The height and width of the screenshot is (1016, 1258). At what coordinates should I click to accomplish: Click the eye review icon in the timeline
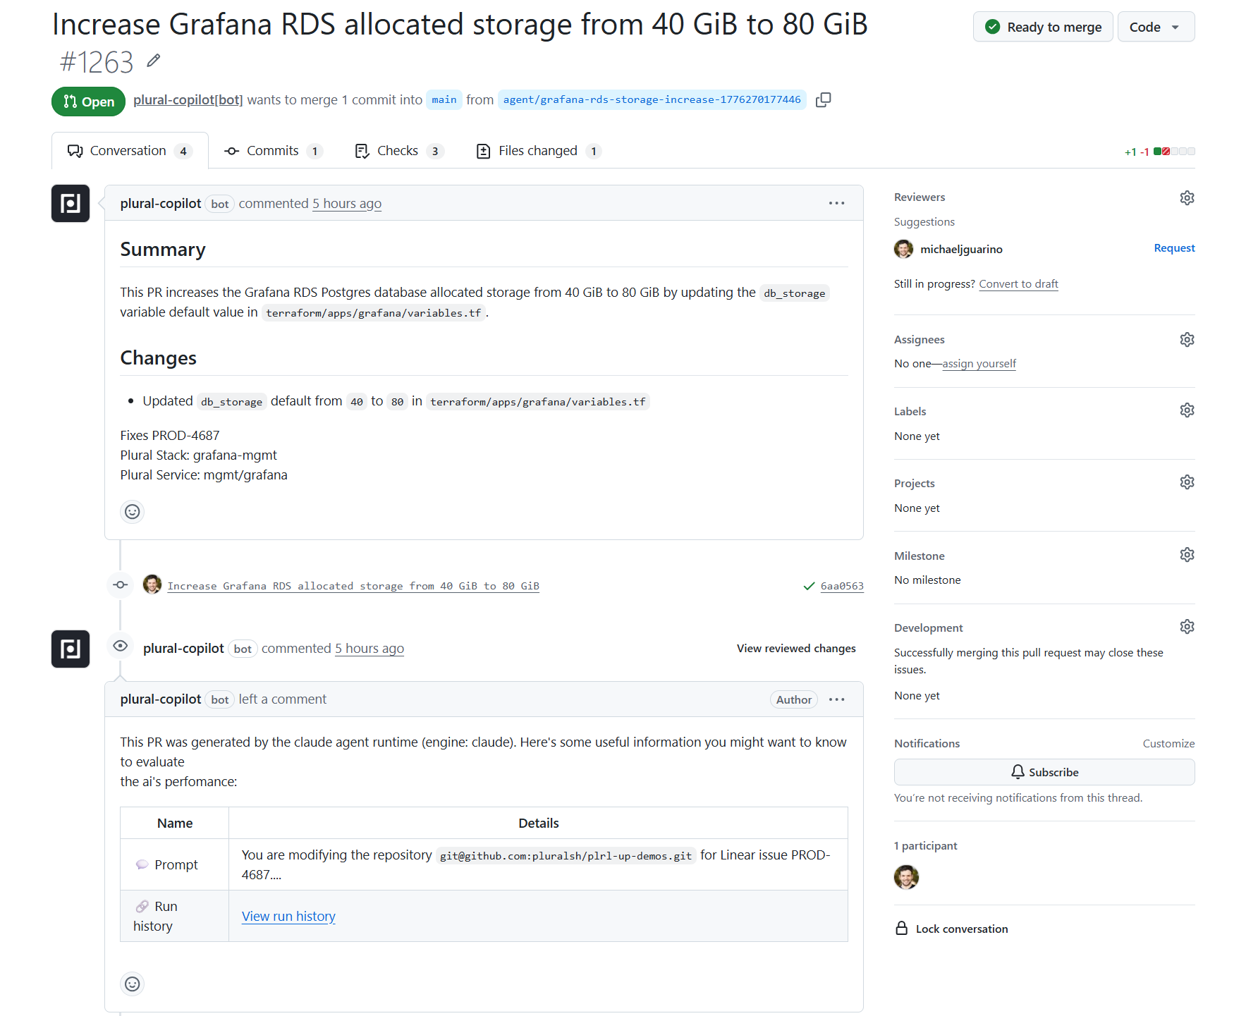121,646
